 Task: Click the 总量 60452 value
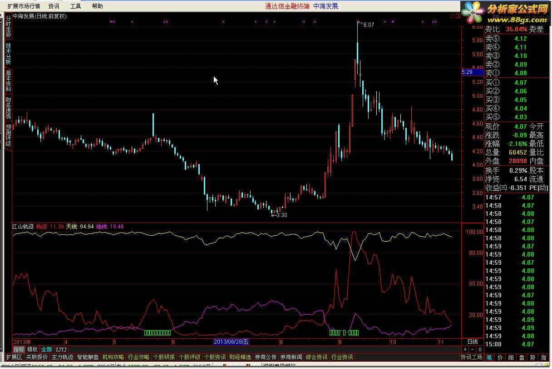tap(518, 152)
